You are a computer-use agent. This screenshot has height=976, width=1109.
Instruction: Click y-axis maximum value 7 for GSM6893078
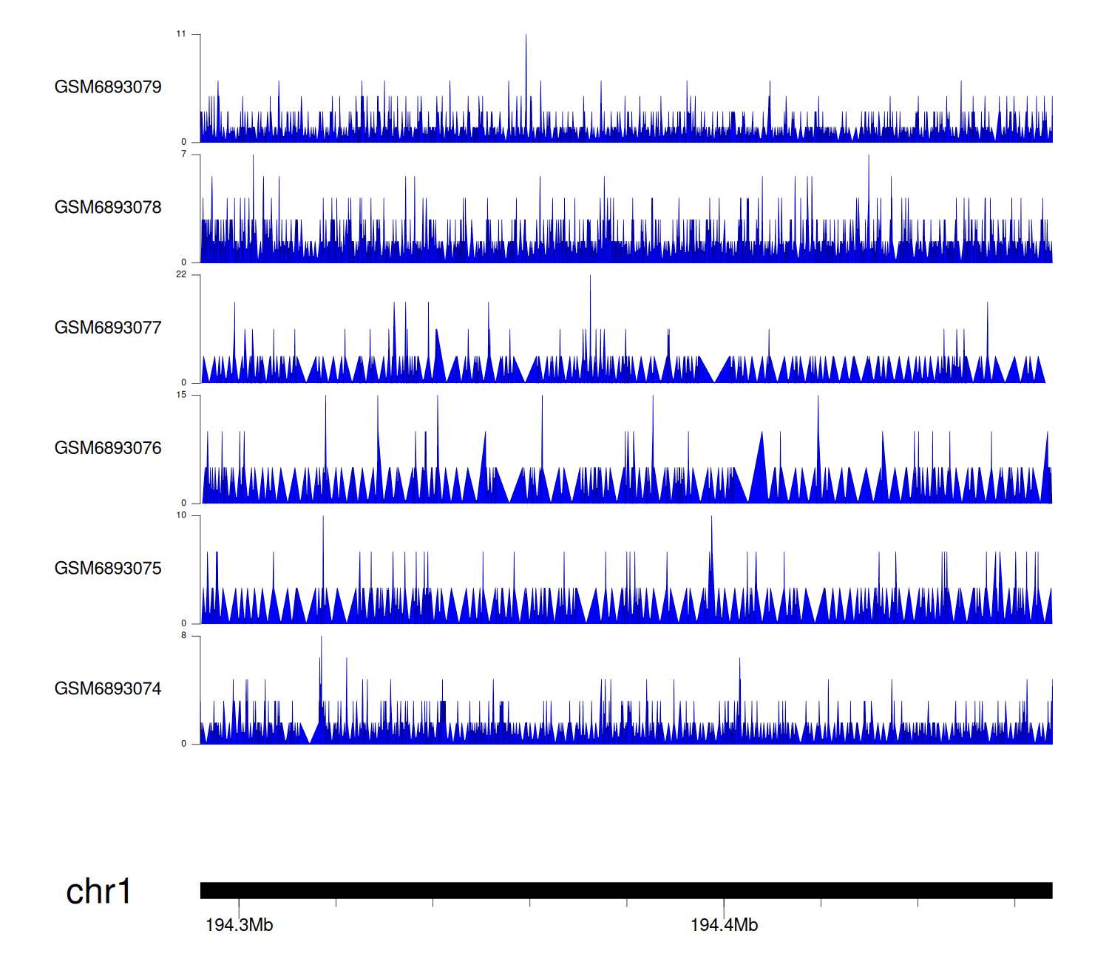[183, 155]
